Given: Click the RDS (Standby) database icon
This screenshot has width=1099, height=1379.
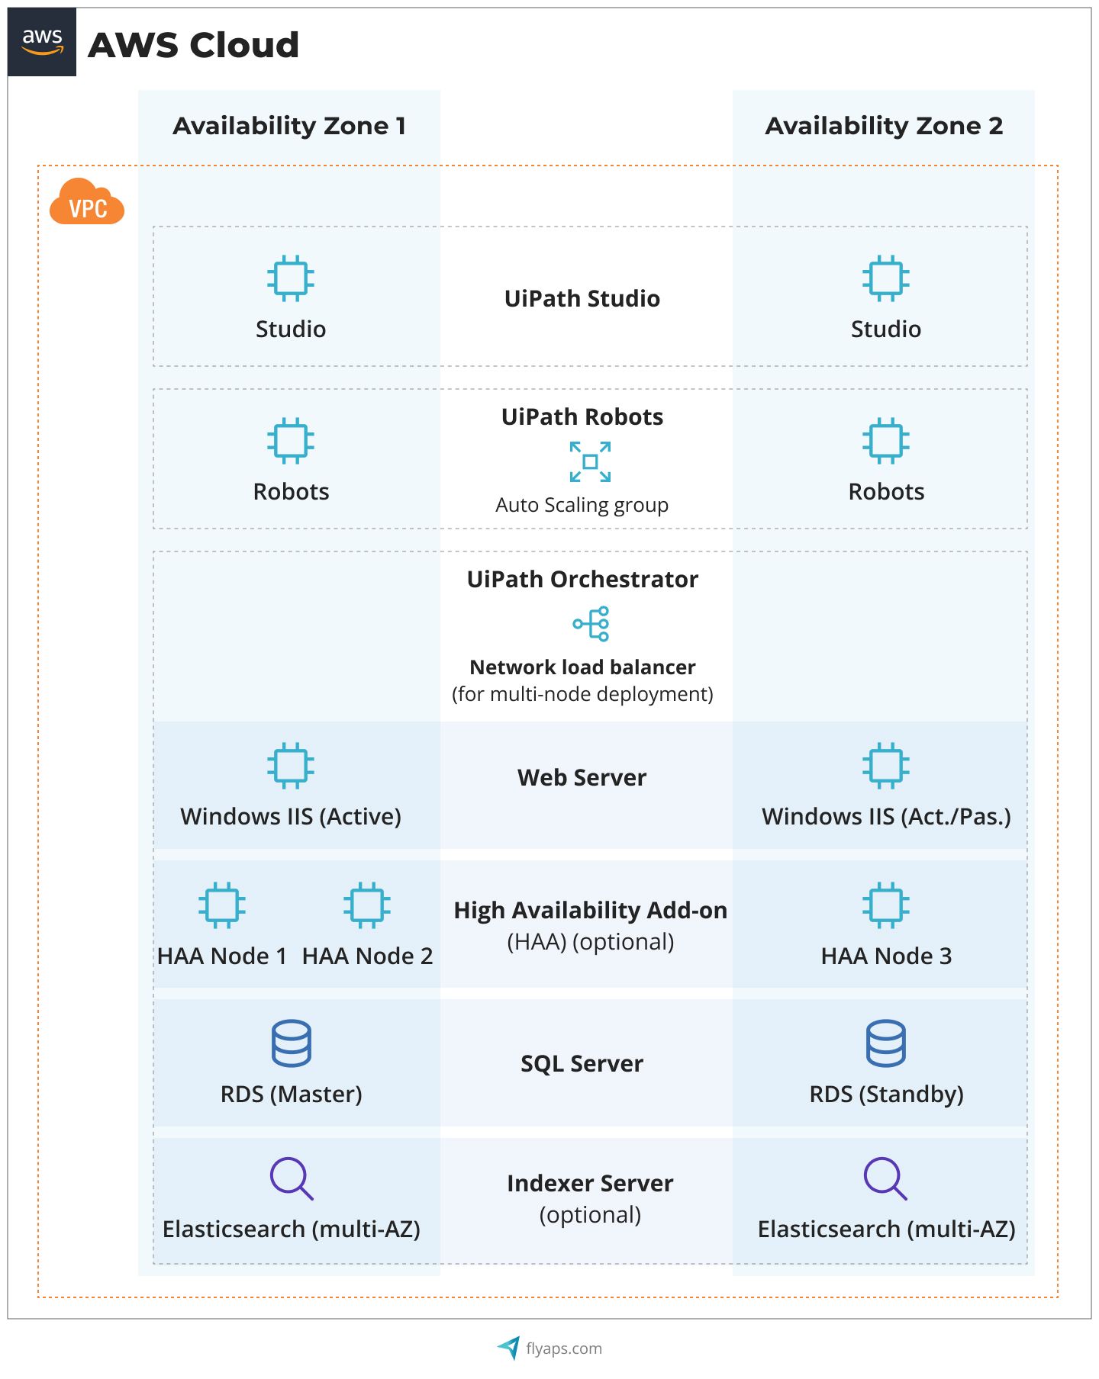Looking at the screenshot, I should [x=886, y=1043].
